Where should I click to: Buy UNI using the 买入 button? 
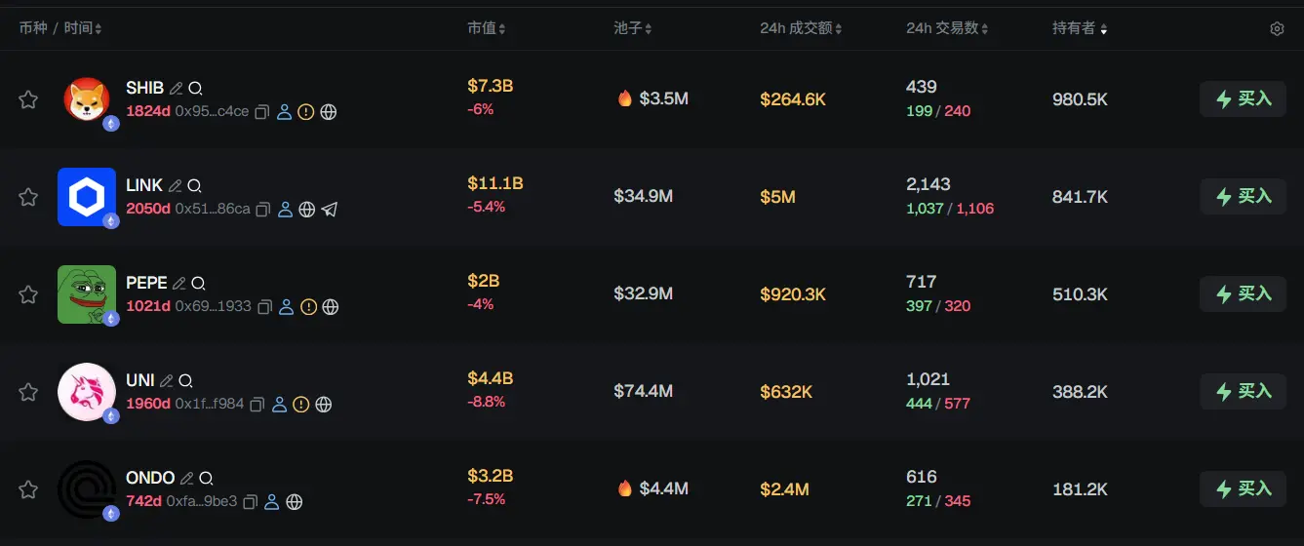pos(1243,392)
